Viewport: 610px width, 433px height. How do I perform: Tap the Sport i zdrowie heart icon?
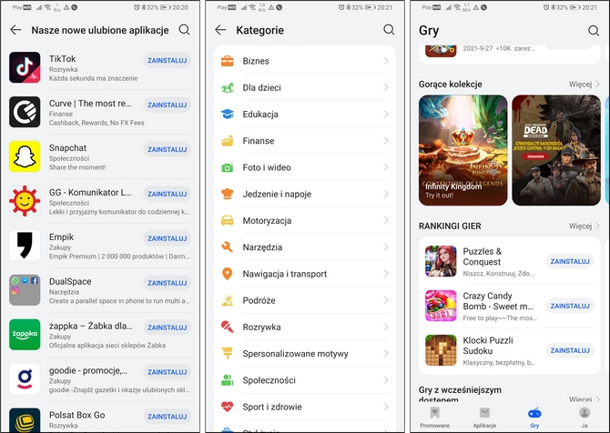click(228, 407)
